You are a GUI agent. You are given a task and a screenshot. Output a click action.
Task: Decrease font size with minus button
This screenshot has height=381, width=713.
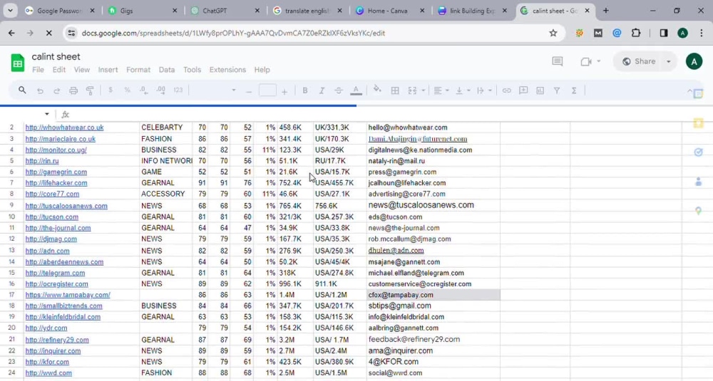[249, 91]
